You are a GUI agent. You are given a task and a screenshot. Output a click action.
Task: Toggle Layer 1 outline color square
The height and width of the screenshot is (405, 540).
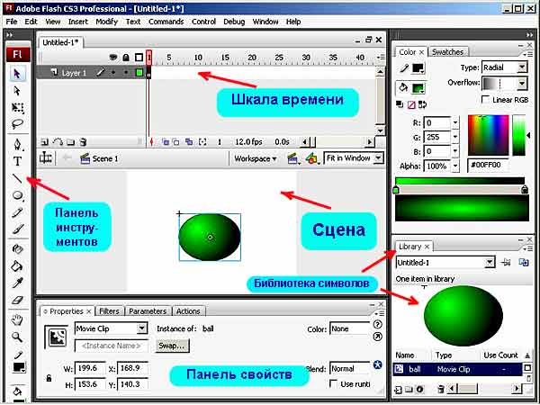(139, 72)
